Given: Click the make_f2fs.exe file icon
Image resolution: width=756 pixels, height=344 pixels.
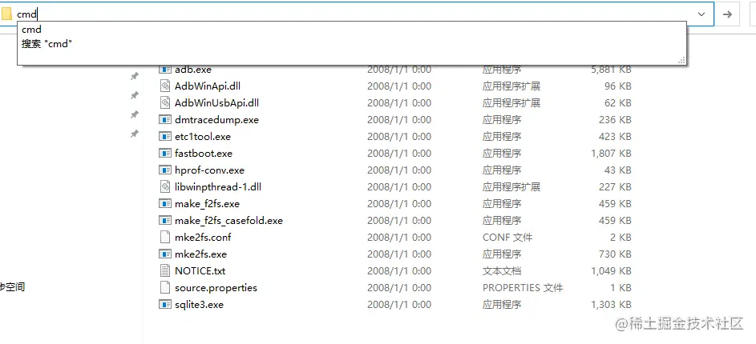Looking at the screenshot, I should 165,204.
